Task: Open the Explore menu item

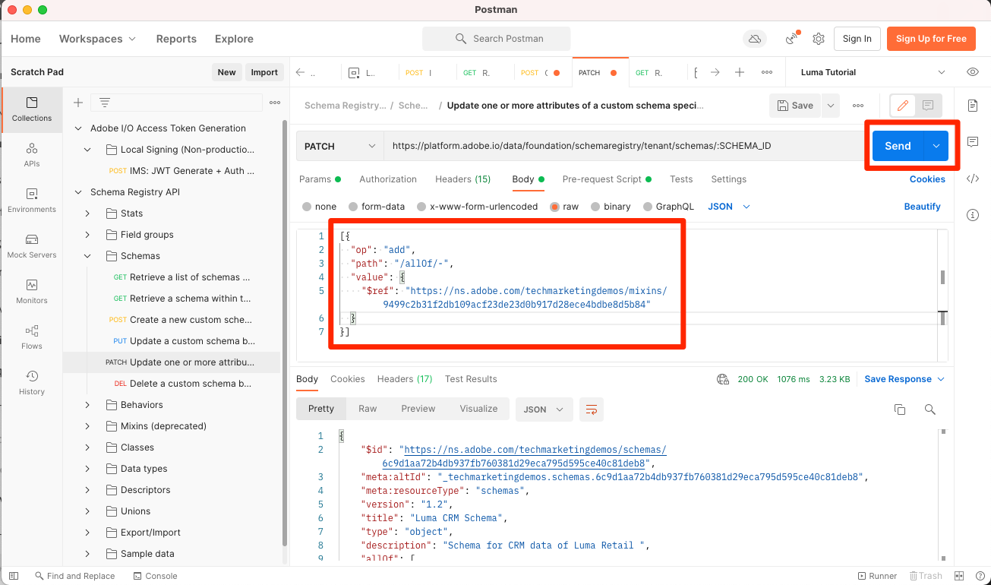Action: [x=234, y=39]
